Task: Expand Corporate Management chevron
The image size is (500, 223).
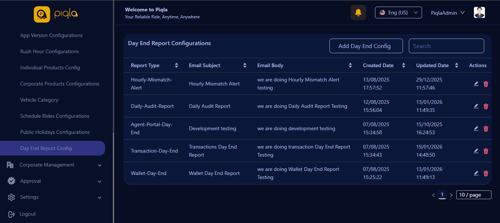Action: tap(100, 165)
